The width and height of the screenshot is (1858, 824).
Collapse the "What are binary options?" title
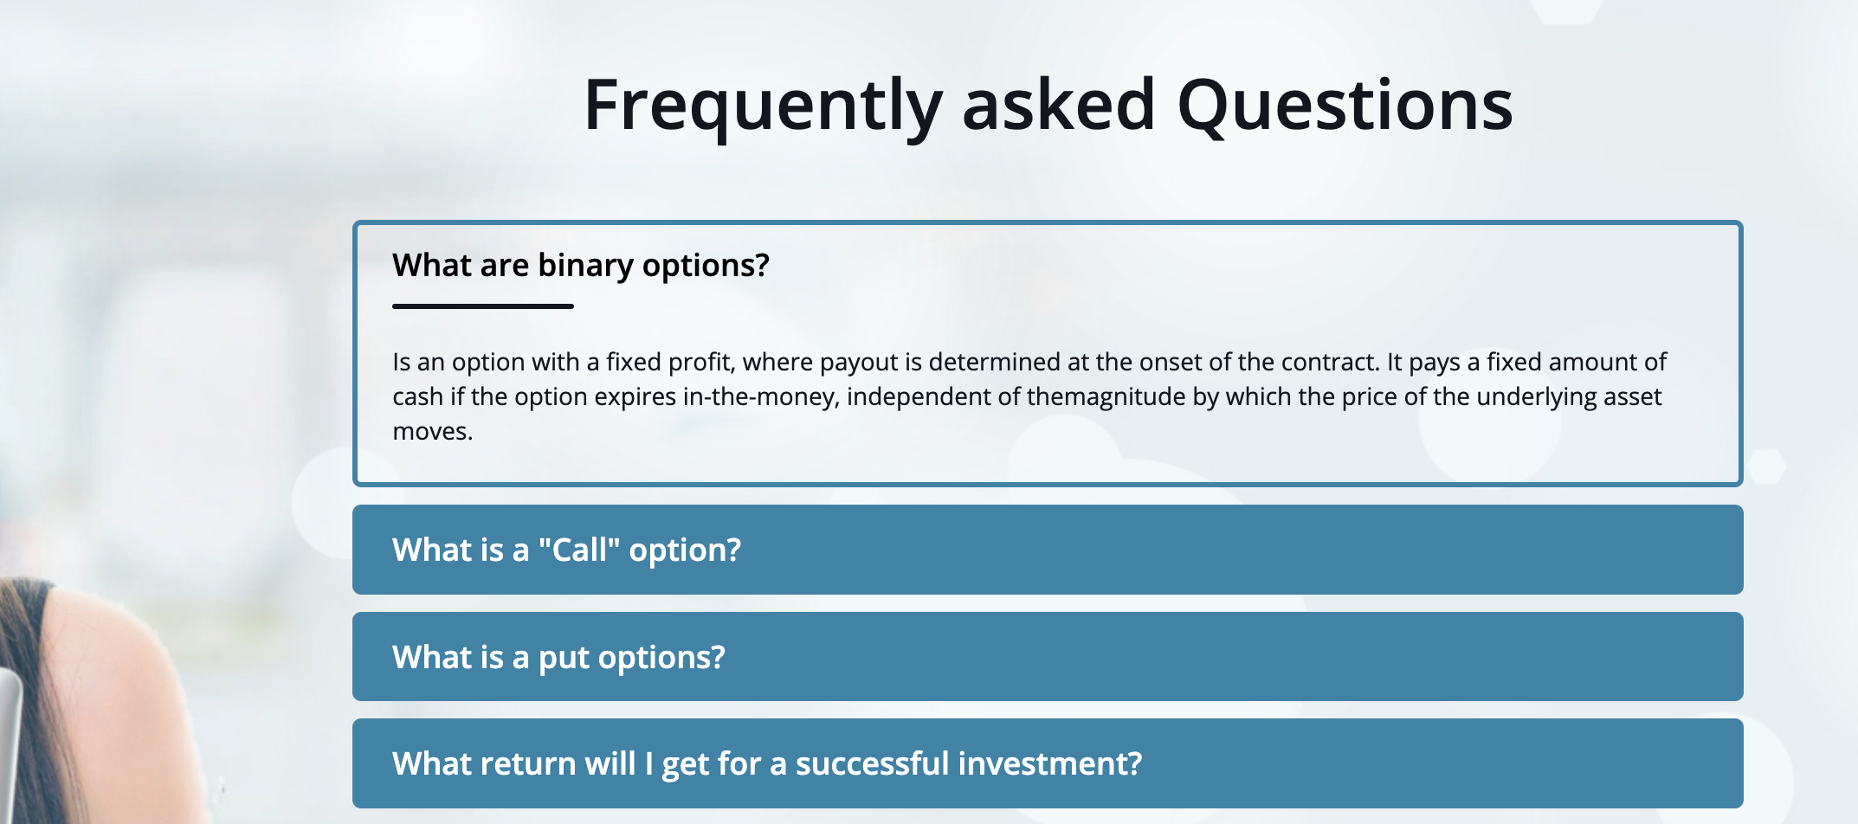point(580,265)
